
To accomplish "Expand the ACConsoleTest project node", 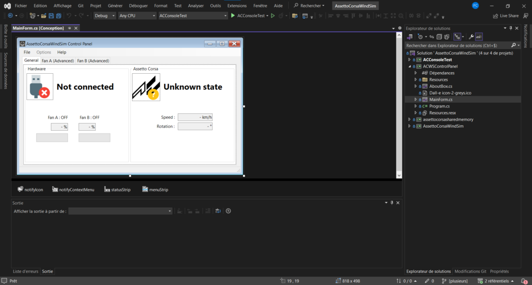I will click(409, 60).
